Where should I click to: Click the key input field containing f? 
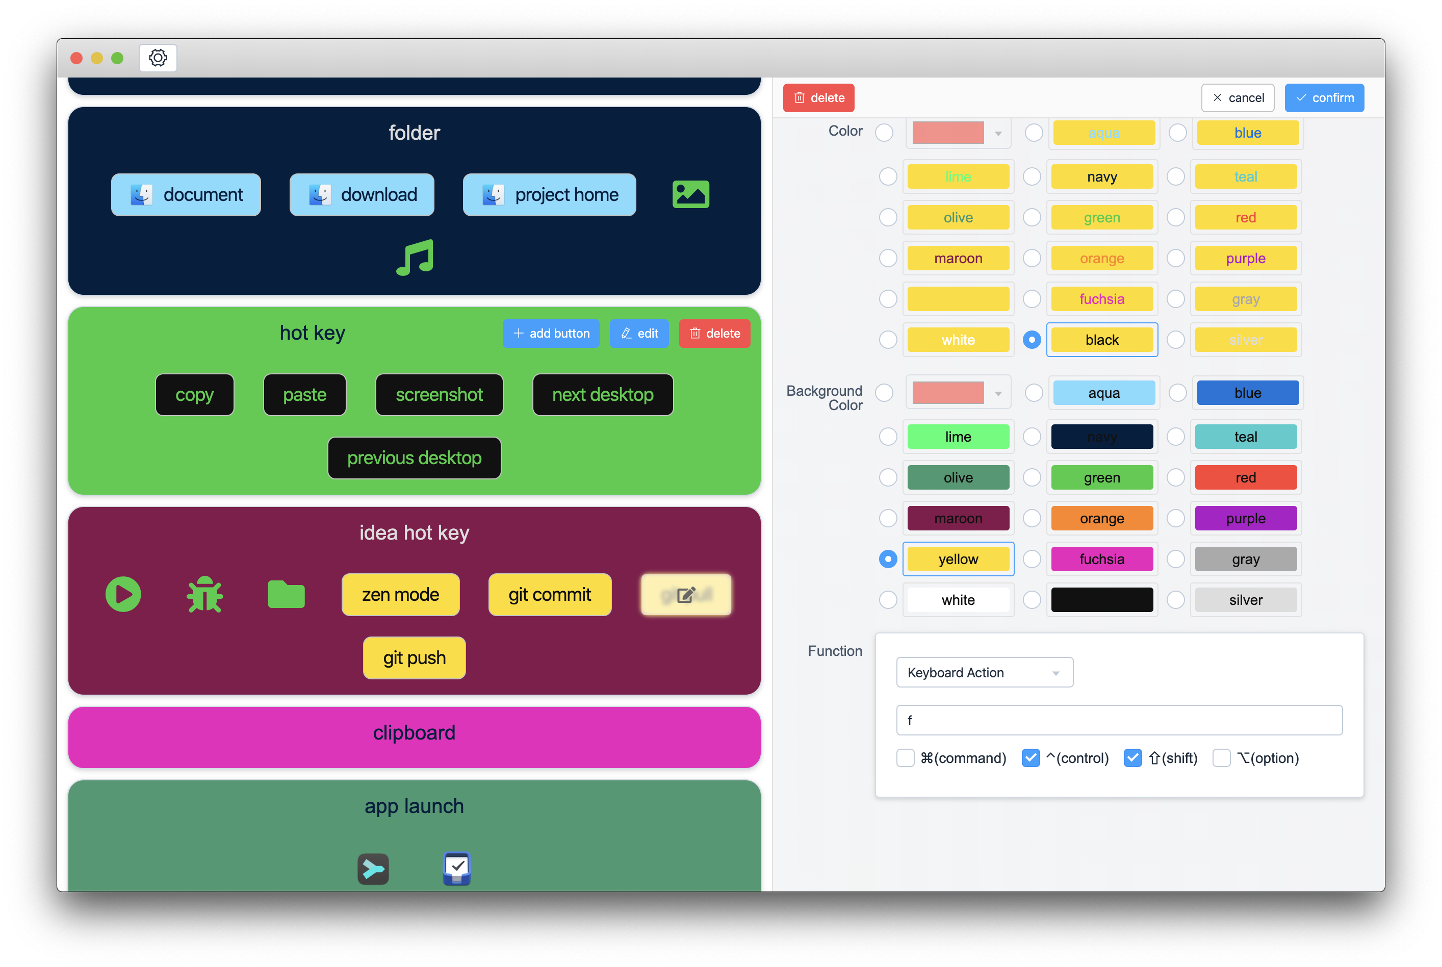[x=1119, y=720]
